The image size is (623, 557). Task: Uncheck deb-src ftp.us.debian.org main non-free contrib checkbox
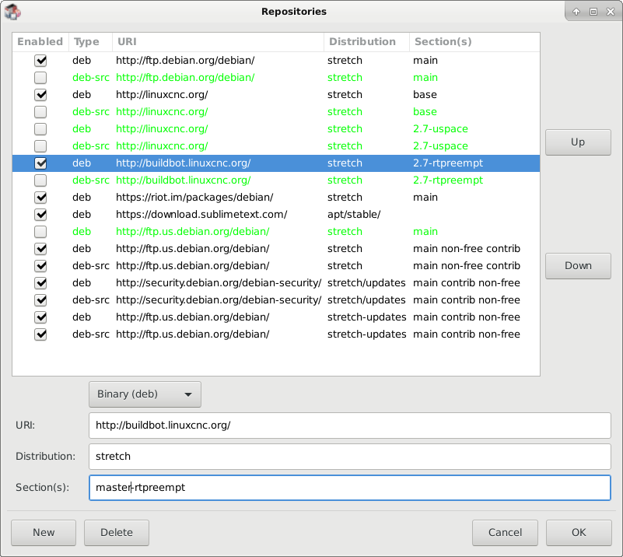40,265
